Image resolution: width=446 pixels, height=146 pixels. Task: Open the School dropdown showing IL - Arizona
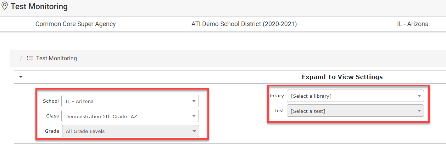pyautogui.click(x=130, y=101)
